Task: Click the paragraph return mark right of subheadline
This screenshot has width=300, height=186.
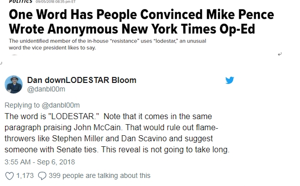Action: [279, 54]
